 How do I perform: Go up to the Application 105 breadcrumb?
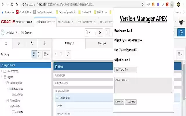tap(11, 32)
